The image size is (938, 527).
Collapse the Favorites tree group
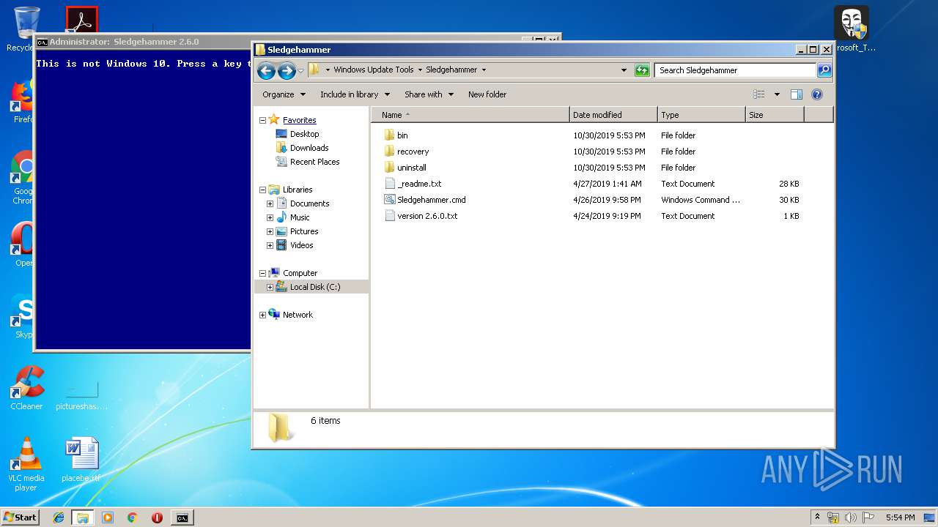[262, 120]
